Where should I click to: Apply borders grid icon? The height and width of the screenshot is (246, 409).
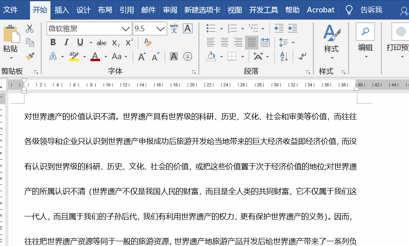(x=232, y=56)
